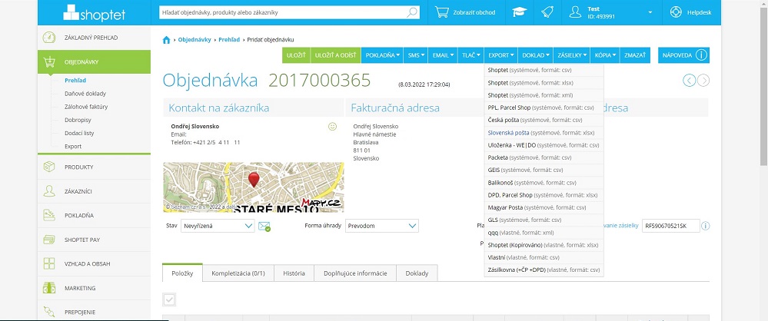768x321 pixels.
Task: Open Základný prehľad in sidebar
Action: (x=94, y=38)
